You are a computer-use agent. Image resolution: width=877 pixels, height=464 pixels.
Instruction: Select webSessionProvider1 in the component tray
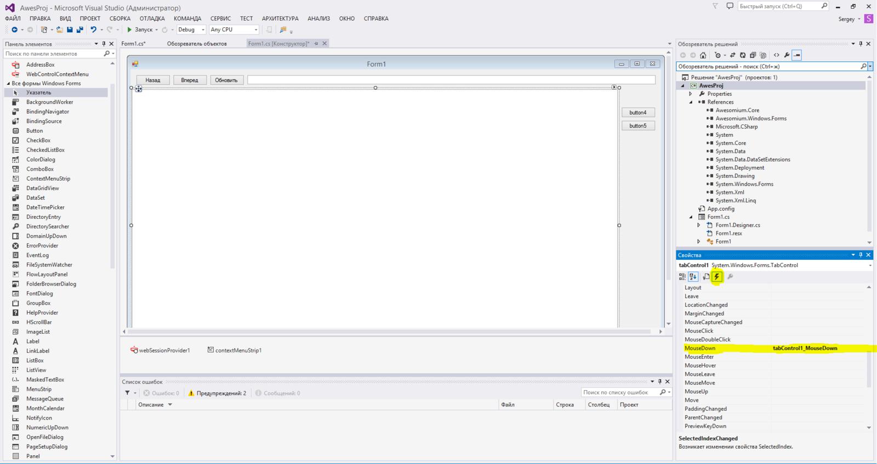[x=160, y=350]
